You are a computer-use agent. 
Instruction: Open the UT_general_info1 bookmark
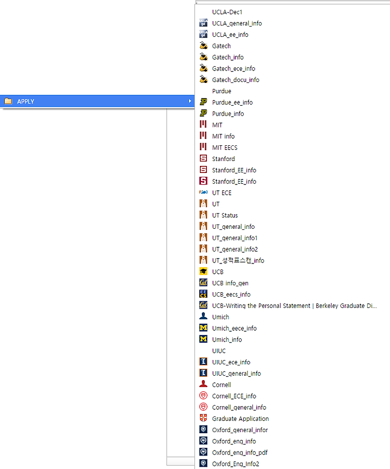(235, 238)
